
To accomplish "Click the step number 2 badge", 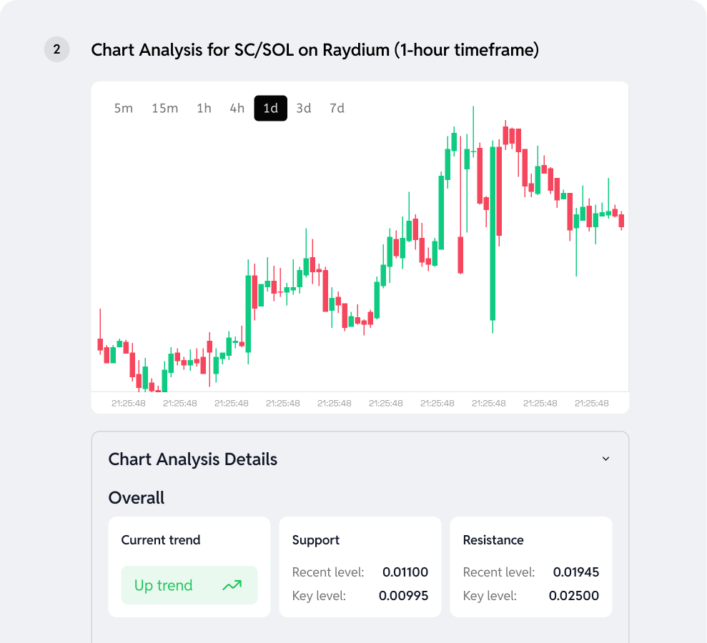I will pyautogui.click(x=56, y=50).
